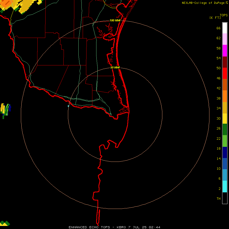Click the 100 NMI range ring label
The width and height of the screenshot is (229, 229).
pos(115,20)
